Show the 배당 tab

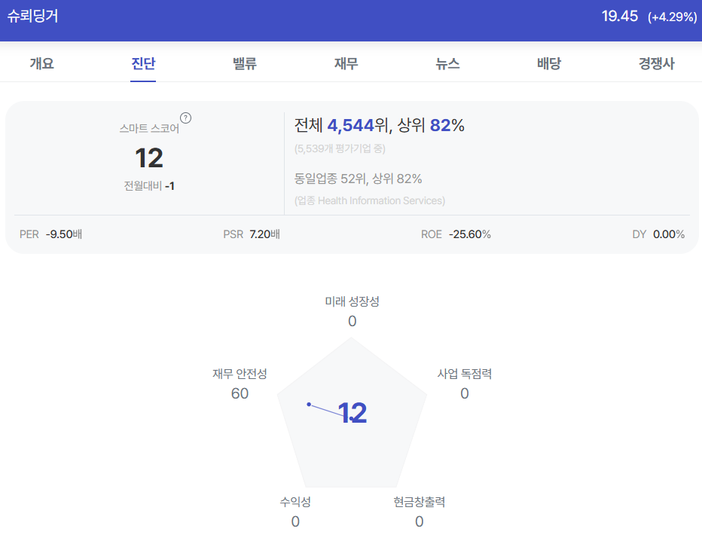[549, 64]
